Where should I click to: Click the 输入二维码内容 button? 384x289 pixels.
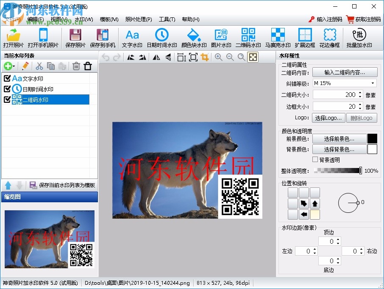(x=345, y=72)
